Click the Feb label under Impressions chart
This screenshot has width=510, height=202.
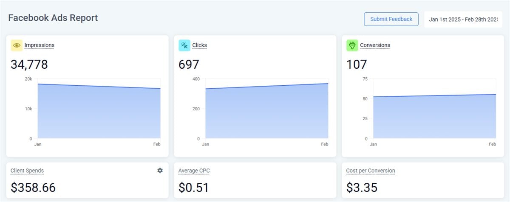[157, 144]
